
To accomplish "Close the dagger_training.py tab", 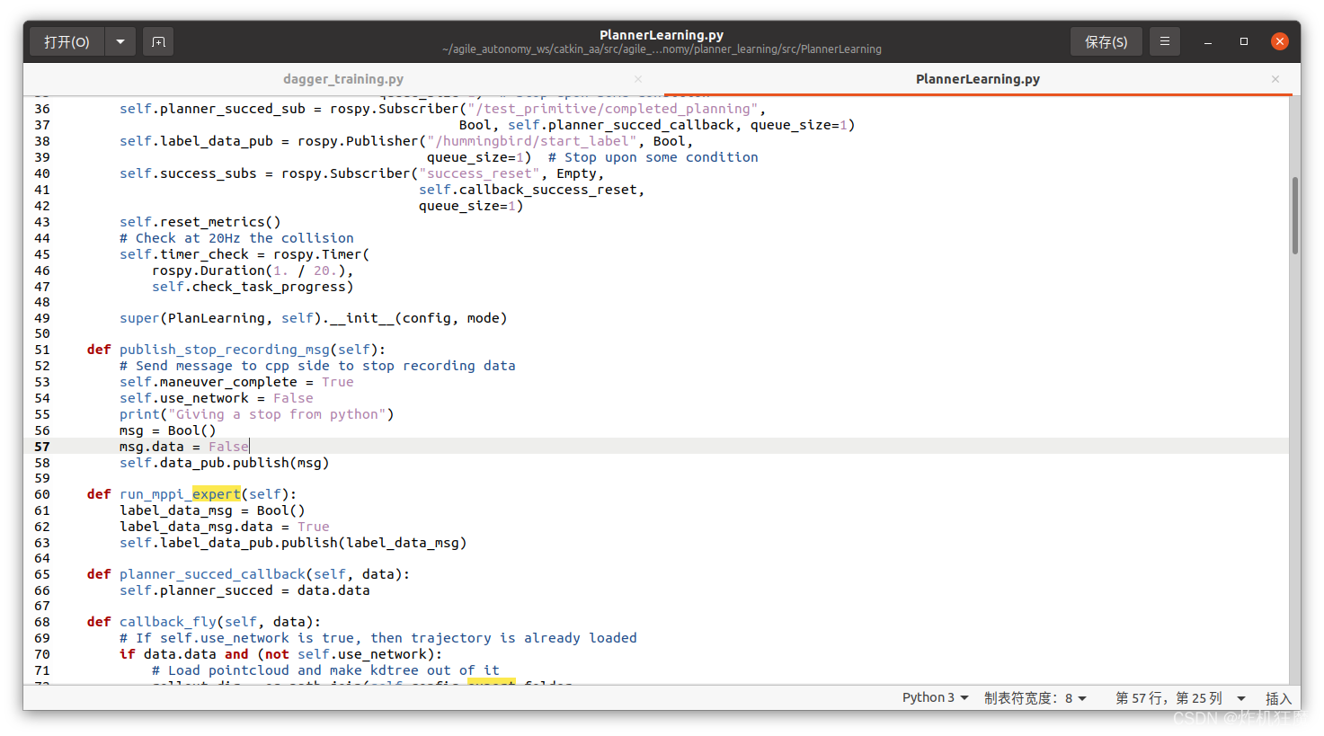I will click(638, 79).
